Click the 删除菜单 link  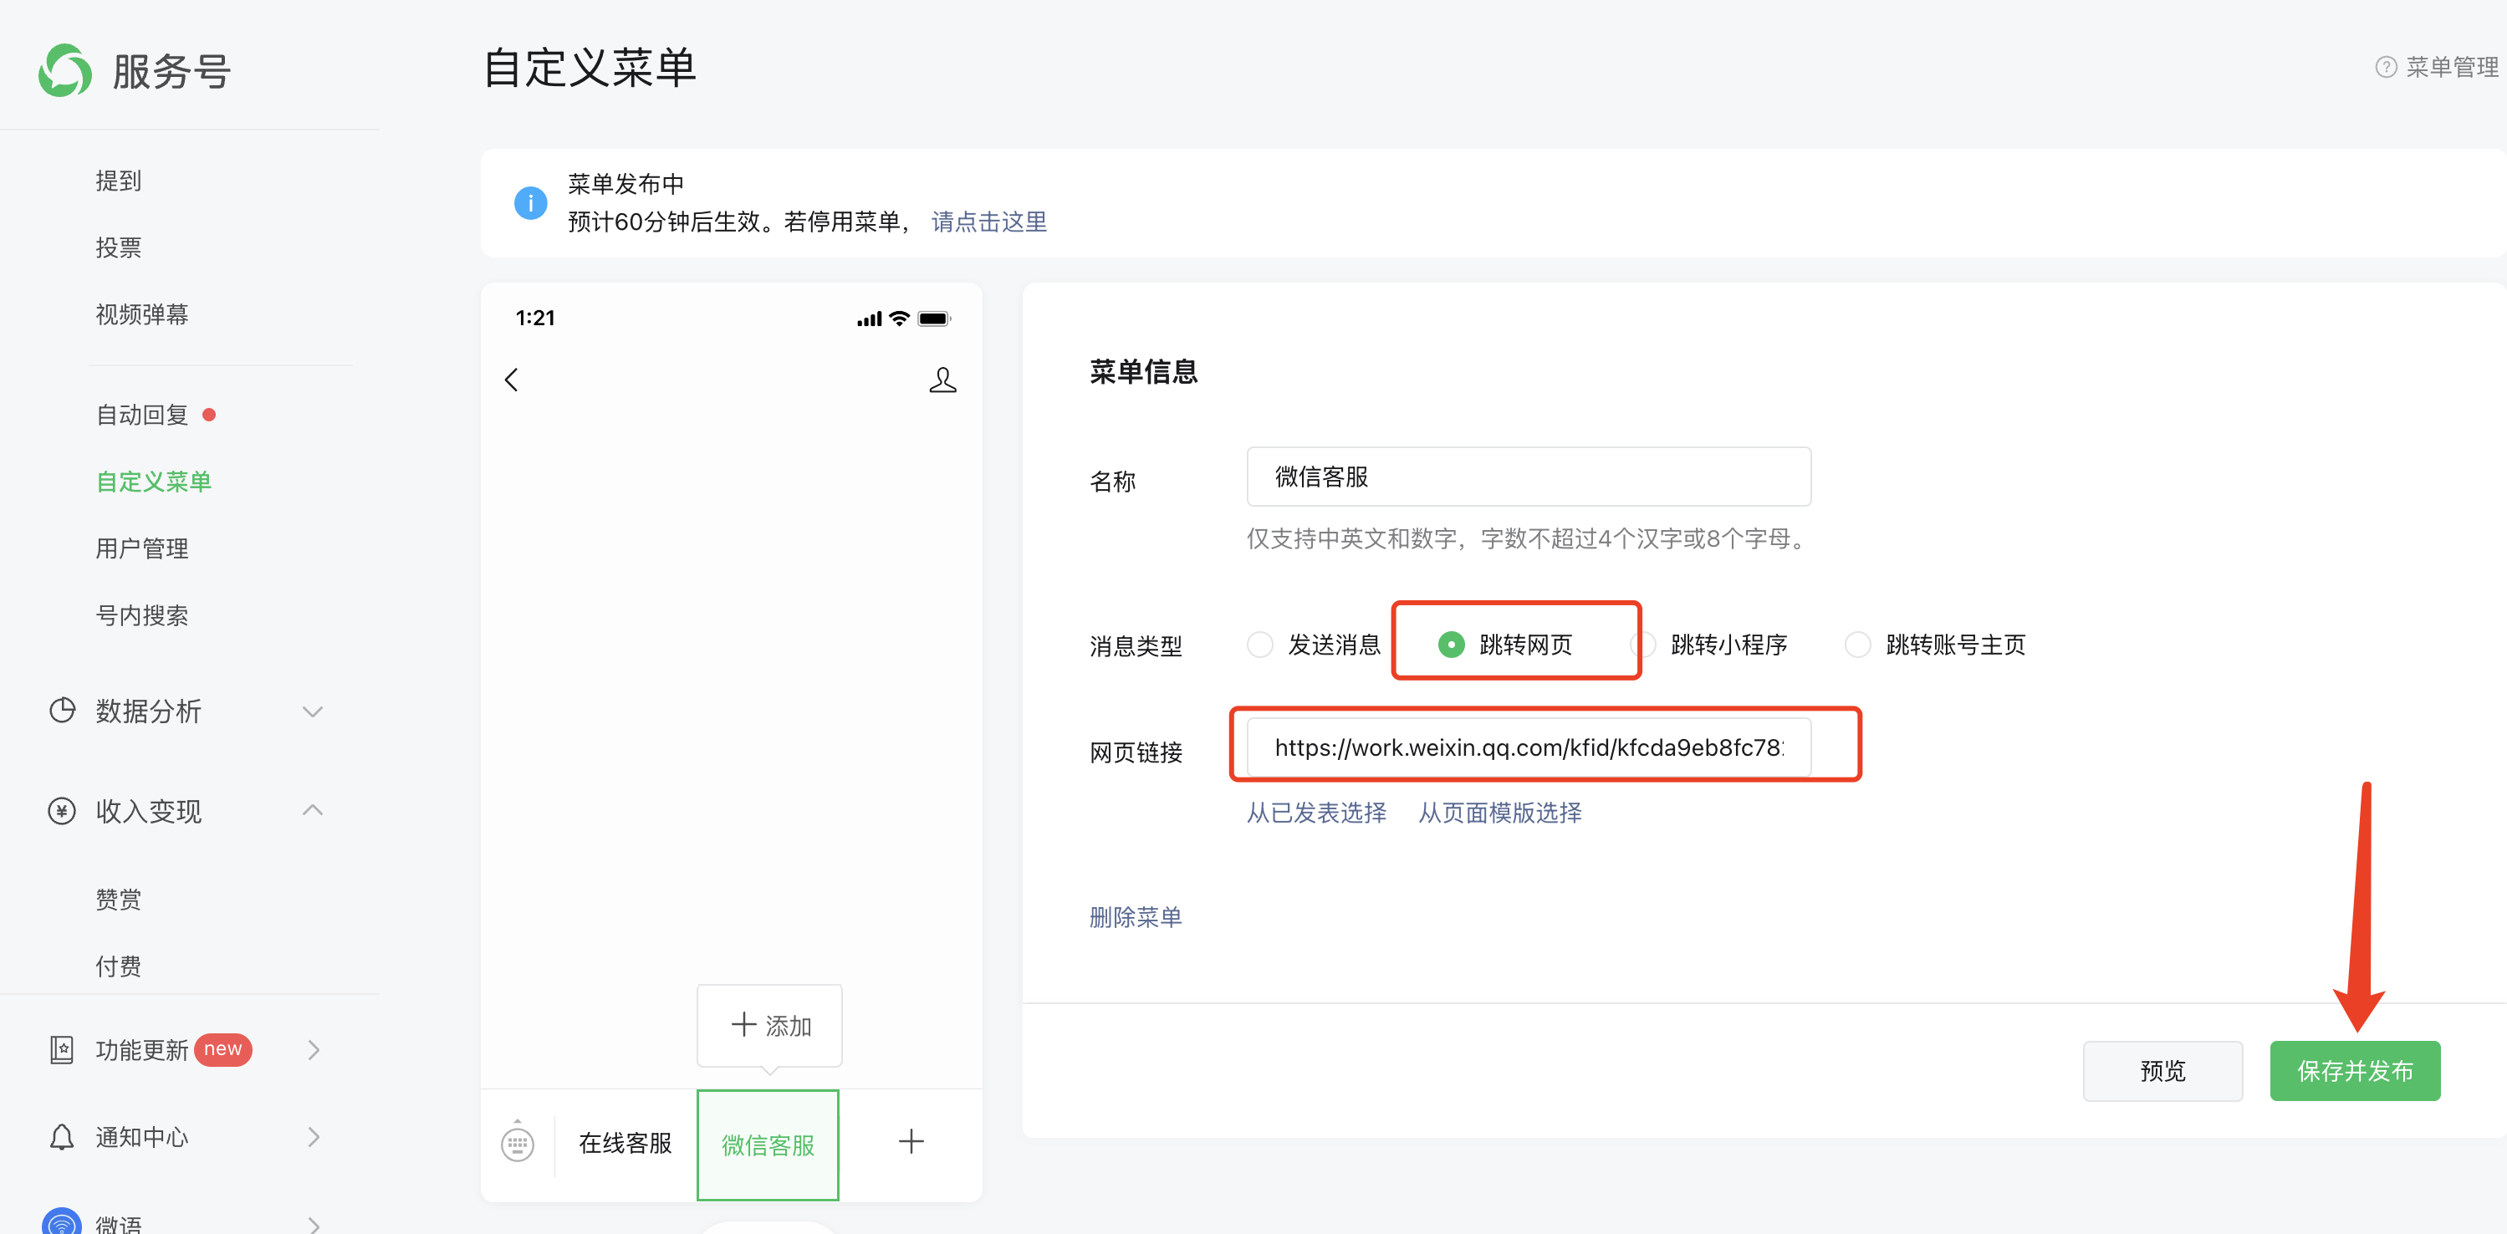point(1136,917)
